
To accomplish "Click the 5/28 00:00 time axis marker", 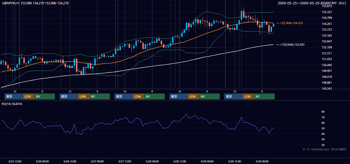I will tap(152, 161).
